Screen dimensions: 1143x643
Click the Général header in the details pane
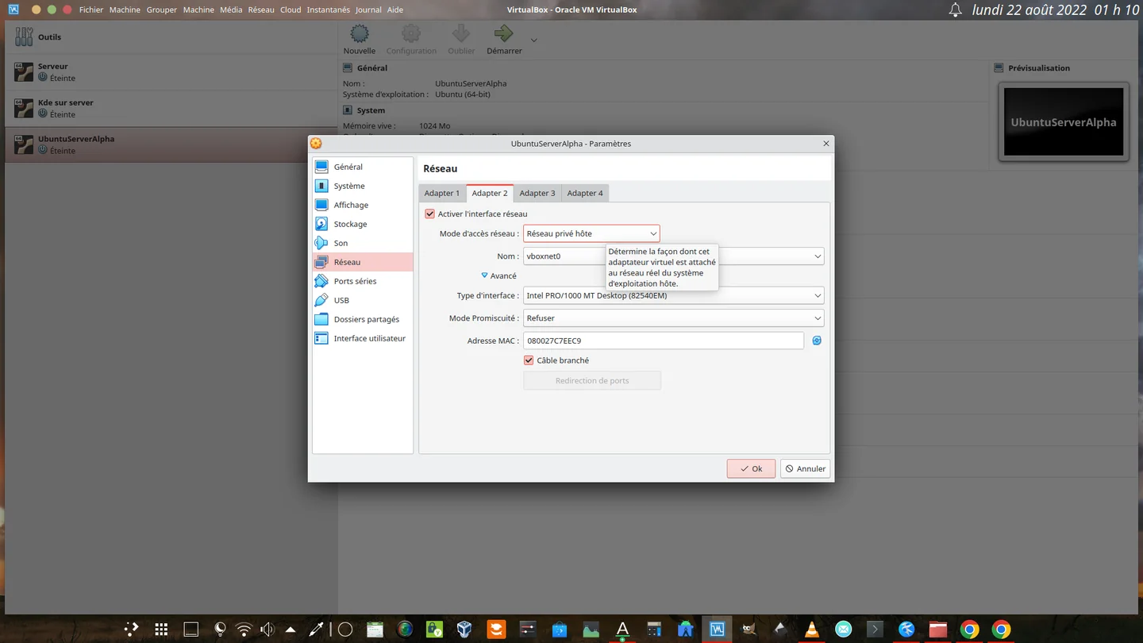(x=372, y=68)
